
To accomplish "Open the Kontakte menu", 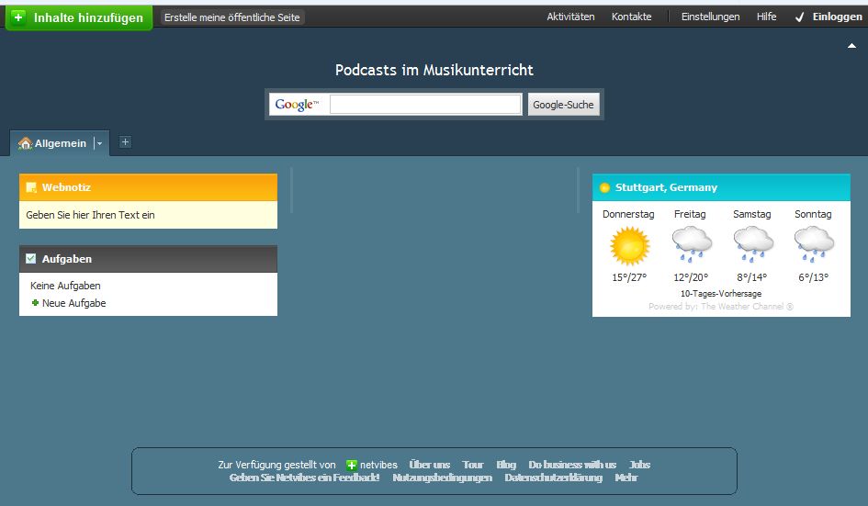I will (631, 17).
